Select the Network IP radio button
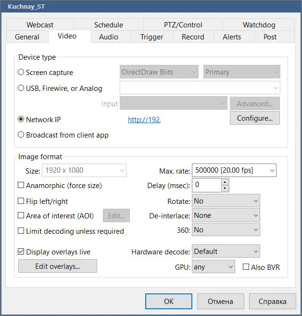 [x=21, y=120]
